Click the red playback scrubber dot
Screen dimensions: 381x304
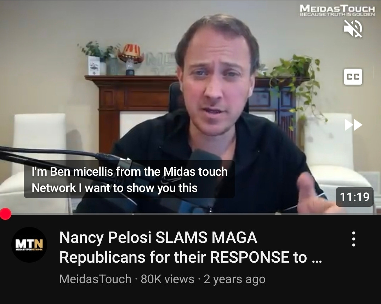point(5,214)
